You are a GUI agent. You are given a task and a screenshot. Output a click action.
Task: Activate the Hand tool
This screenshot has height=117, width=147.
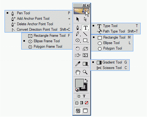click(x=78, y=72)
